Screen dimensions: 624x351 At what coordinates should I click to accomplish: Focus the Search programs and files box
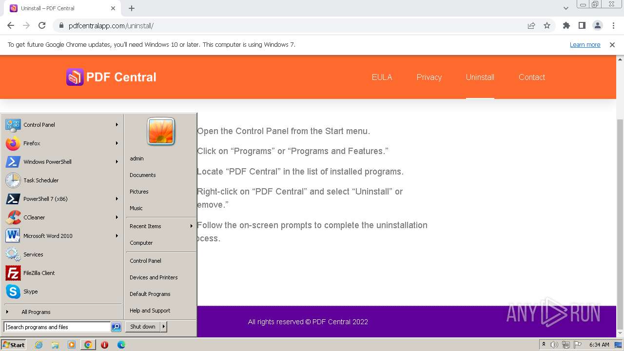click(x=57, y=327)
